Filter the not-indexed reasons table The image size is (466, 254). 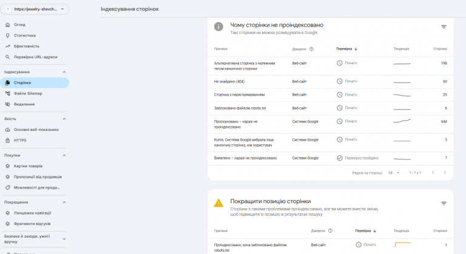tap(444, 27)
